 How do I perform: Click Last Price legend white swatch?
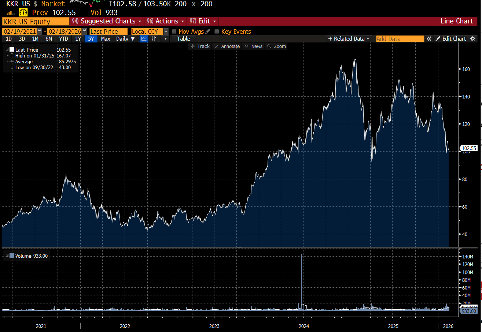(12, 50)
